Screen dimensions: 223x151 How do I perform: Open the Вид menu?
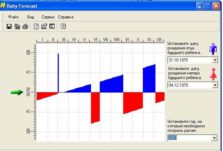31,17
